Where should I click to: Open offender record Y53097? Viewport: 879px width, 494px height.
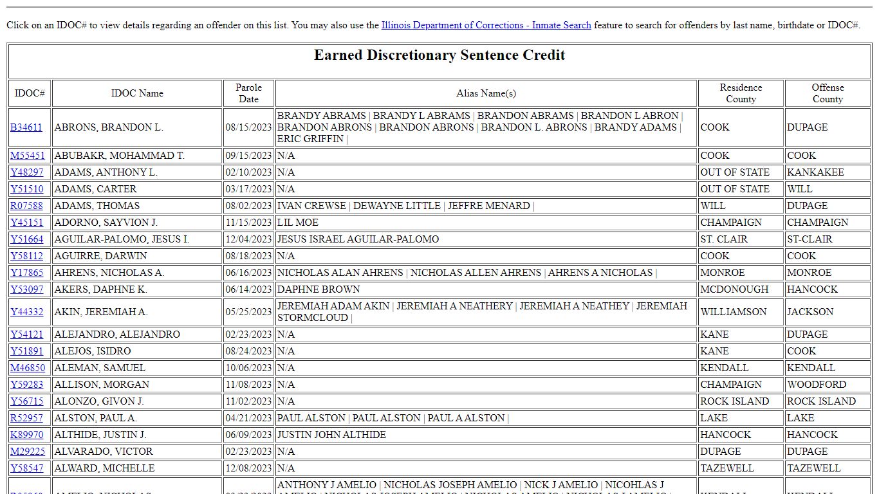coord(27,289)
